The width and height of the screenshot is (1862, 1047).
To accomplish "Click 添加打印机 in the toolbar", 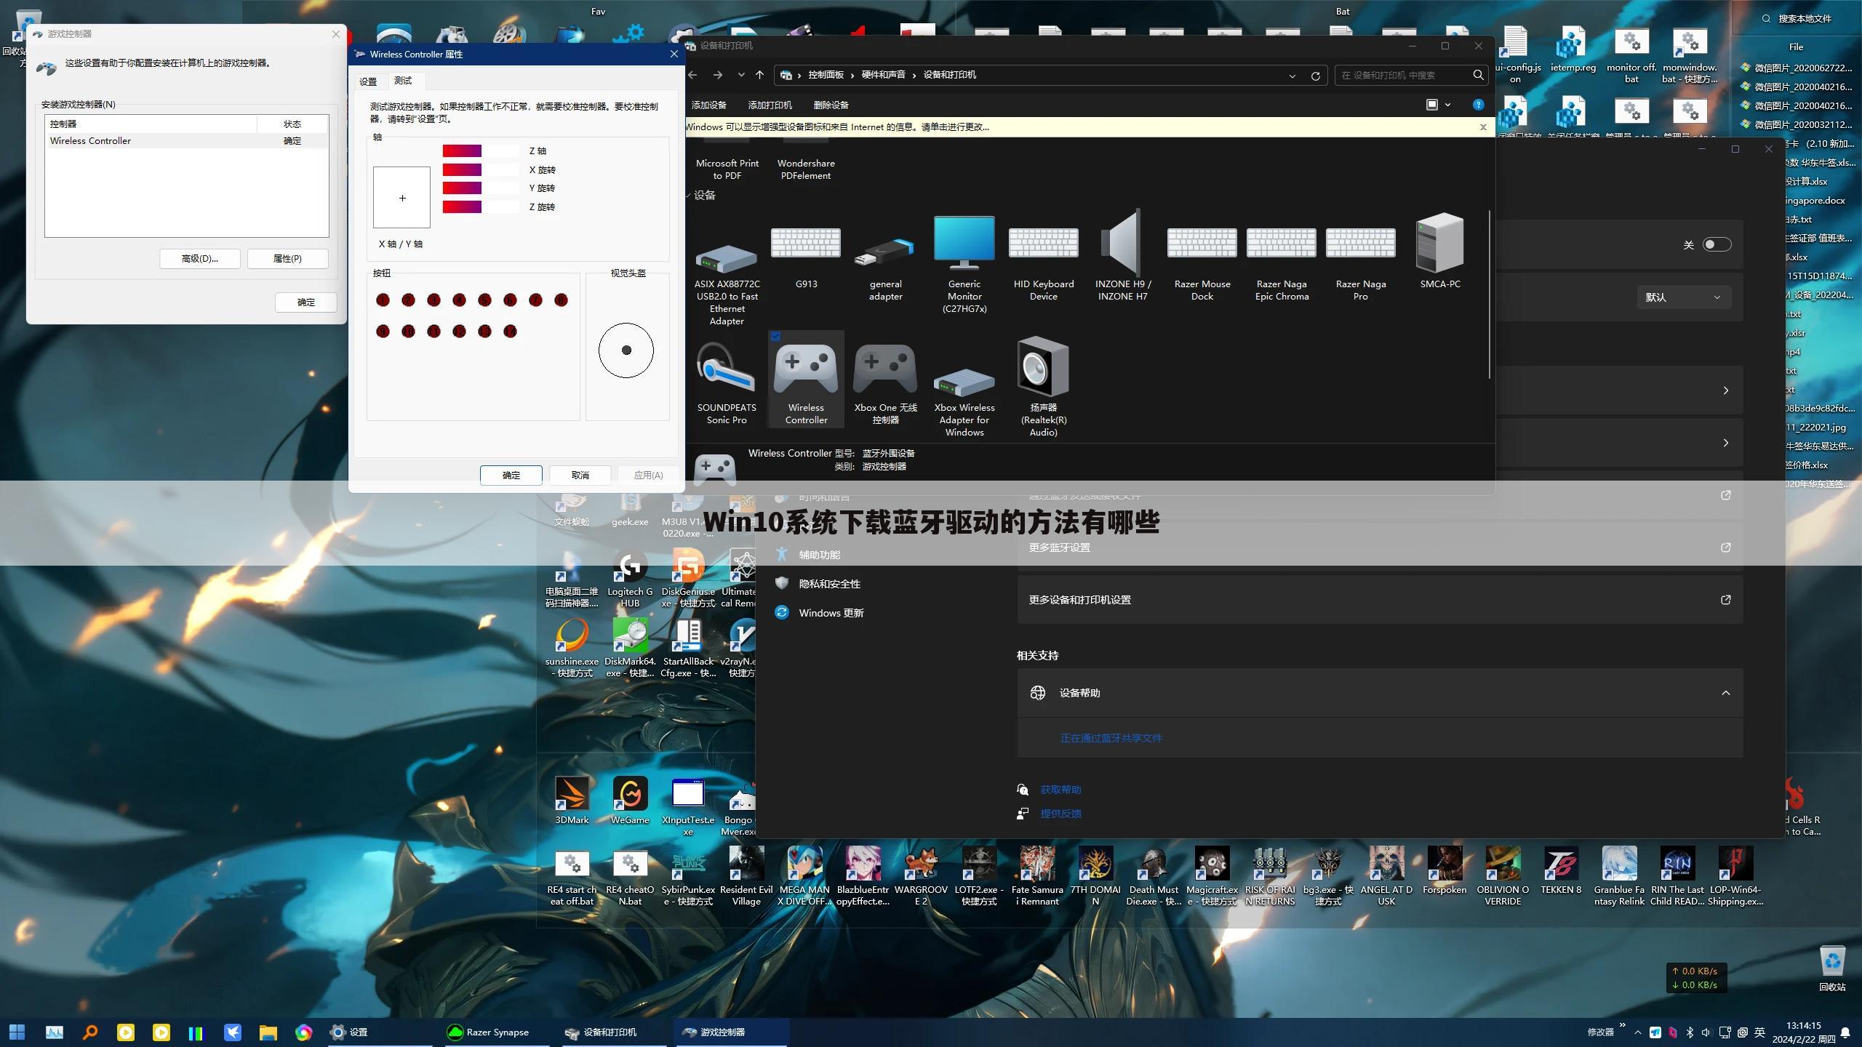I will tap(770, 105).
